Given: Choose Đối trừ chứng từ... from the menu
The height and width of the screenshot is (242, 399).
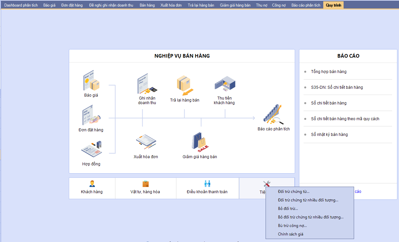Looking at the screenshot, I should pos(293,192).
